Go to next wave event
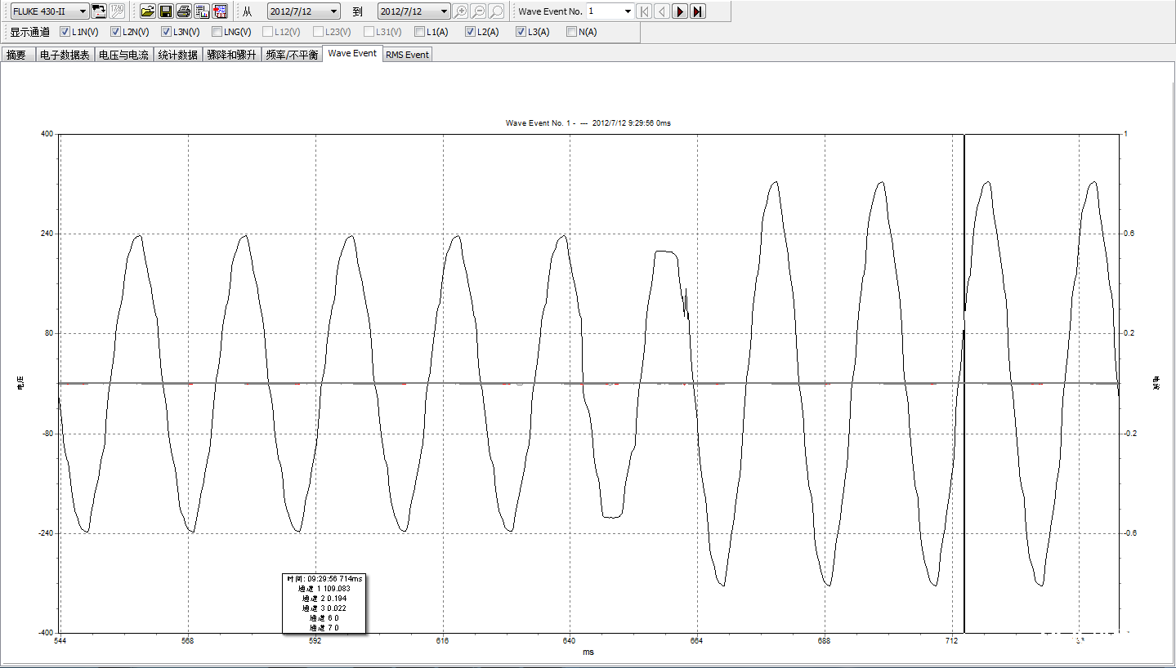1176x668 pixels. [x=680, y=11]
